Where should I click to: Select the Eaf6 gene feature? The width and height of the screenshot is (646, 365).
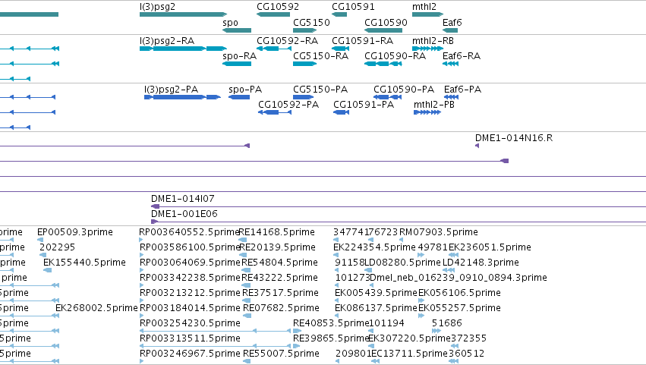point(450,30)
